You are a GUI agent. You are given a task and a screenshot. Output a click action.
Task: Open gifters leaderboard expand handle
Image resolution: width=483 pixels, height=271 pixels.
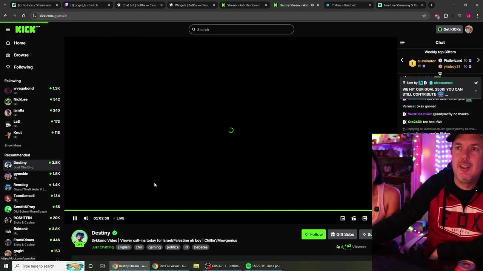pyautogui.click(x=440, y=73)
